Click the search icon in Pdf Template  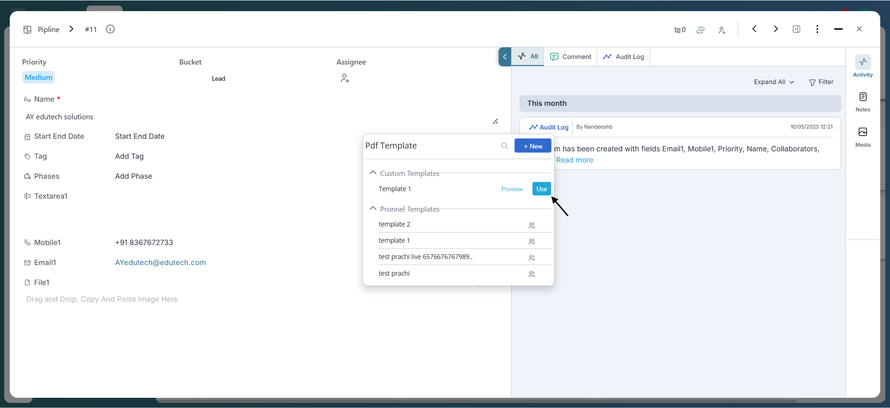pyautogui.click(x=504, y=146)
